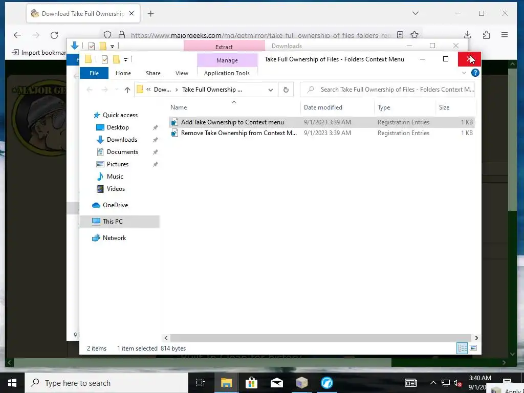The width and height of the screenshot is (524, 393).
Task: Select Remove Take Ownership registry file icon
Action: pos(174,133)
